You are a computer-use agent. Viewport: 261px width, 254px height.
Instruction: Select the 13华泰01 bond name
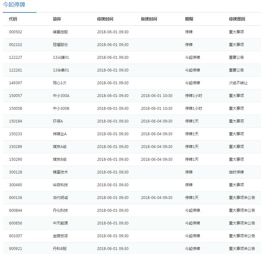click(61, 70)
